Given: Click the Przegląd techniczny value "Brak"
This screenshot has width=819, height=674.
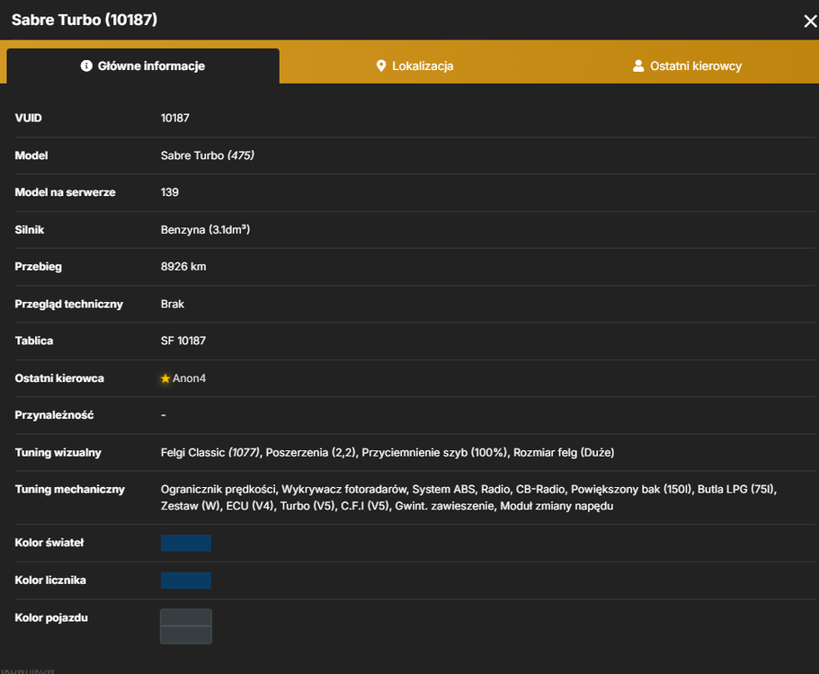Looking at the screenshot, I should (x=173, y=305).
